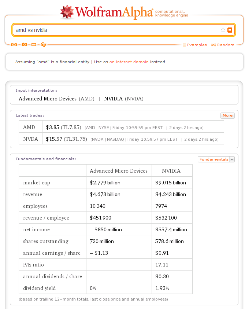245x309 pixels.
Task: Click the More button in Latest trades
Action: 227,115
